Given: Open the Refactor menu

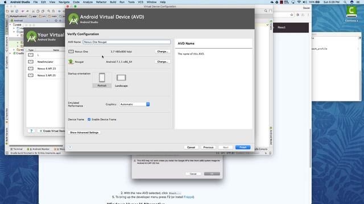Looking at the screenshot, I should point(101,2).
